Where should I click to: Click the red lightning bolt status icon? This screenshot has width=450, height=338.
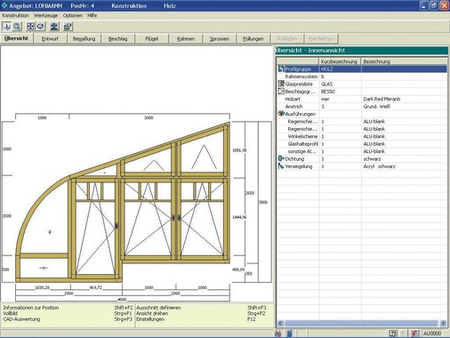pyautogui.click(x=414, y=334)
